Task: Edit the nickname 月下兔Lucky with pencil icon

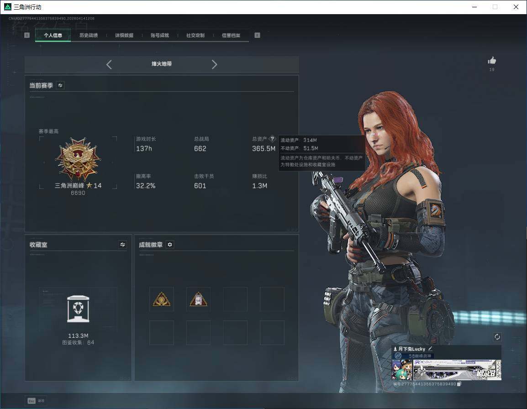Action: click(x=430, y=349)
